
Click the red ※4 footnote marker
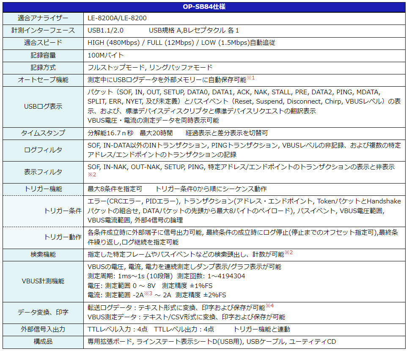click(270, 306)
